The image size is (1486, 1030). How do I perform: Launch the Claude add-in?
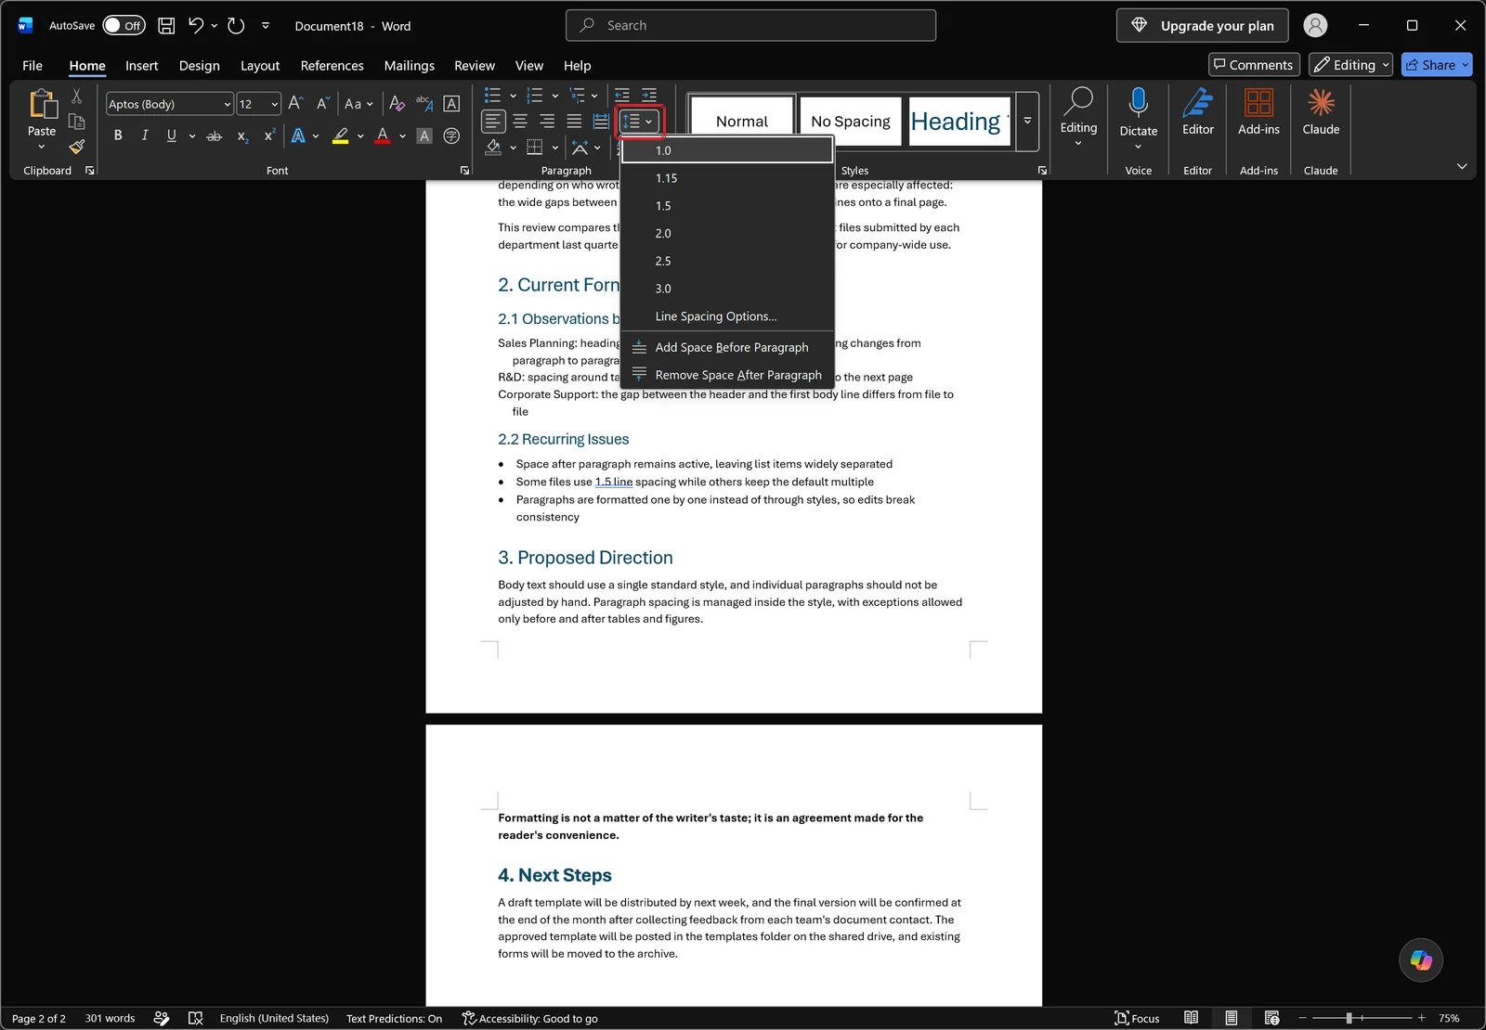click(x=1321, y=111)
